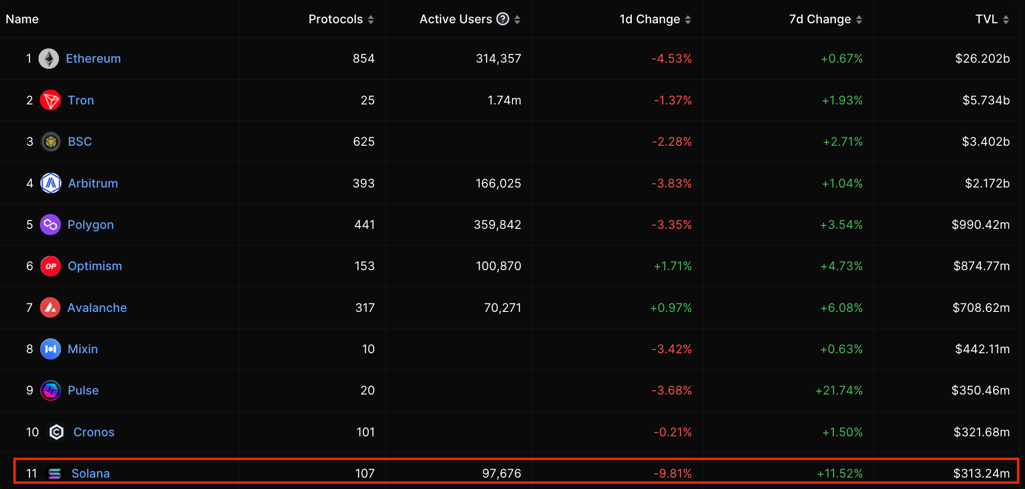Select Ethereum active users 314,357
Screen dimensions: 1025x489
pyautogui.click(x=498, y=58)
